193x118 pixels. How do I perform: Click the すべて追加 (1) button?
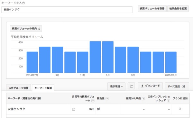coord(177,86)
